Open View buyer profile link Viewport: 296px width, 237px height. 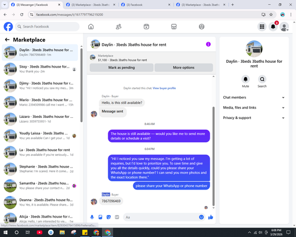164,88
